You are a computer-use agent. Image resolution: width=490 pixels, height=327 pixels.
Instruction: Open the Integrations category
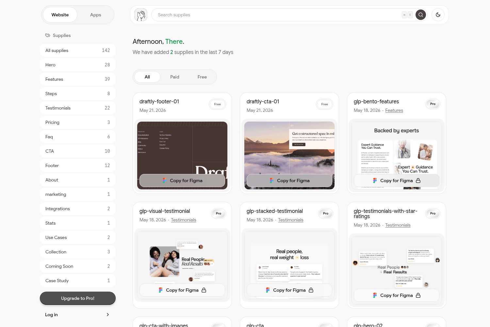tap(78, 209)
